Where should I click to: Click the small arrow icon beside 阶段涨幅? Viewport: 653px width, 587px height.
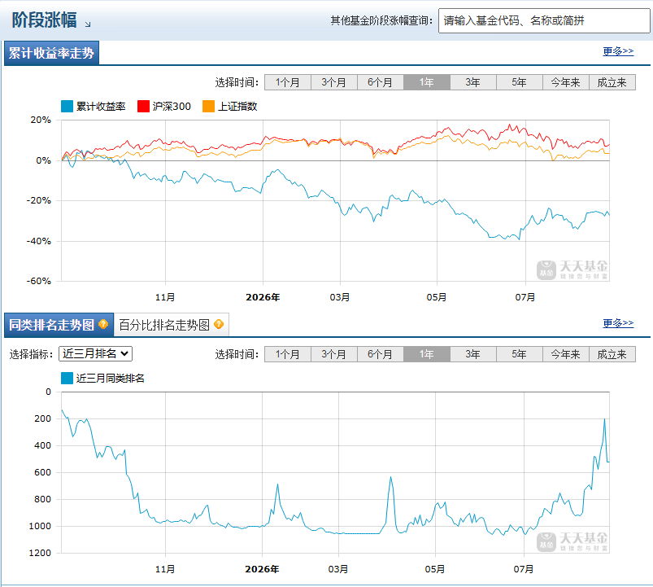click(88, 24)
